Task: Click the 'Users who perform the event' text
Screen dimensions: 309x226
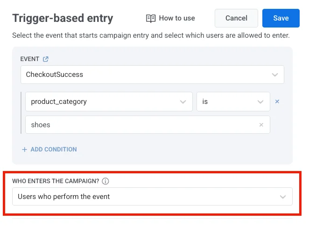Action: 64,197
